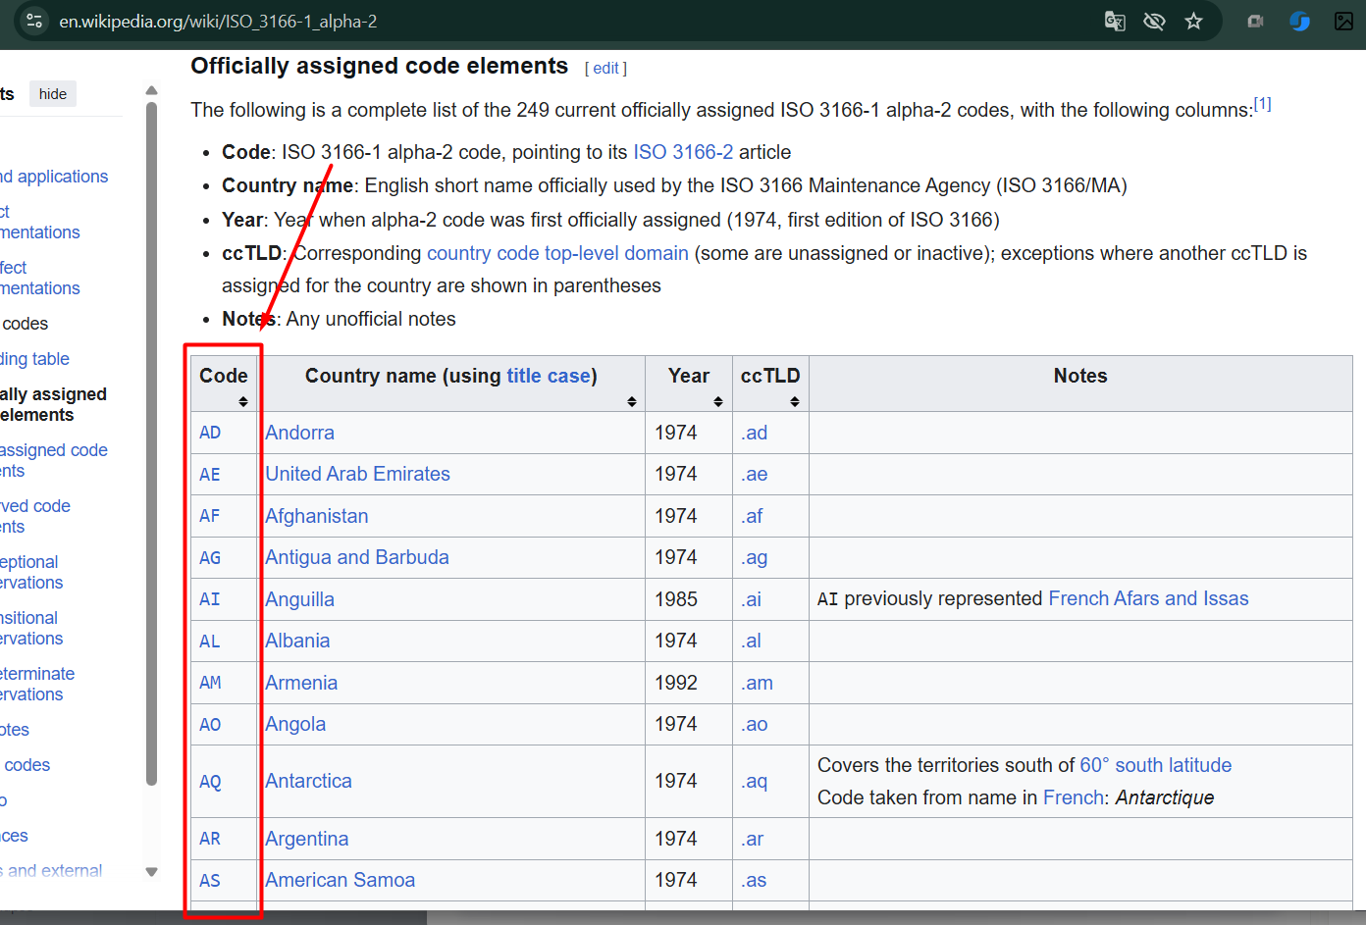
Task: Sort table by Country name column
Action: pos(631,401)
